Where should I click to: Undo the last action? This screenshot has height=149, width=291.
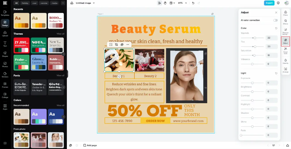click(193, 3)
